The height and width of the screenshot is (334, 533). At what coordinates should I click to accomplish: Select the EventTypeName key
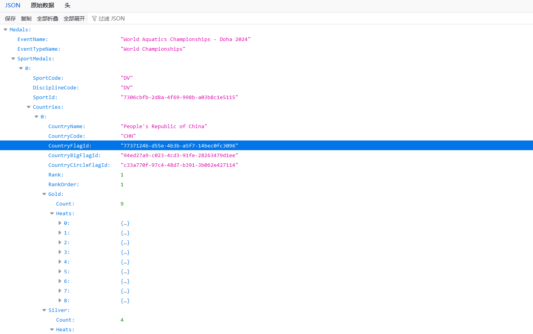(39, 49)
